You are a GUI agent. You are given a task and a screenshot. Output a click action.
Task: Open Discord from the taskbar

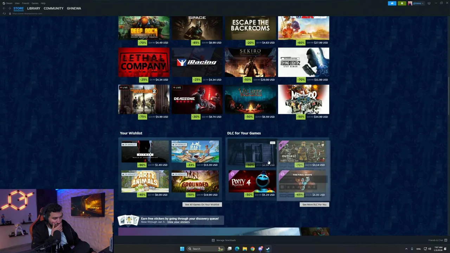(x=260, y=249)
